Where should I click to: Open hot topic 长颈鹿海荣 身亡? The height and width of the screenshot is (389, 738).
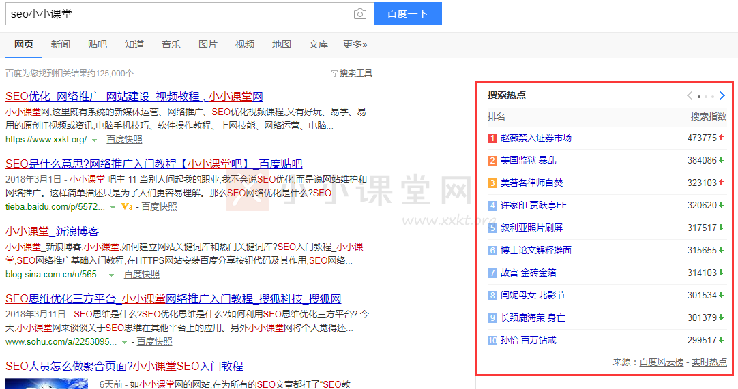click(x=533, y=318)
